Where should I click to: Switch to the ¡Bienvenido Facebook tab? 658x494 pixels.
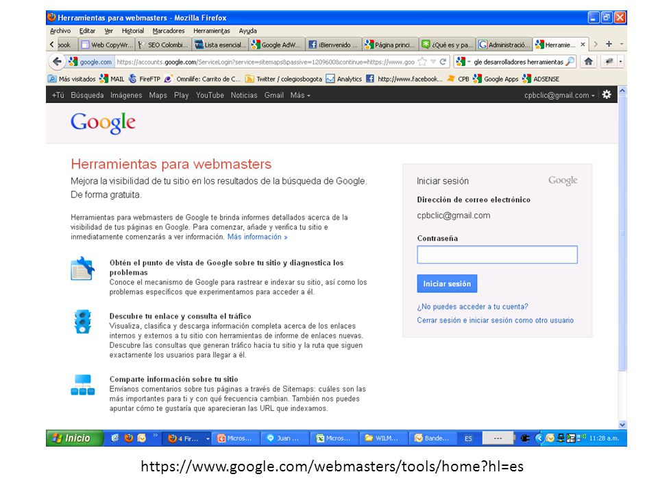(x=333, y=45)
